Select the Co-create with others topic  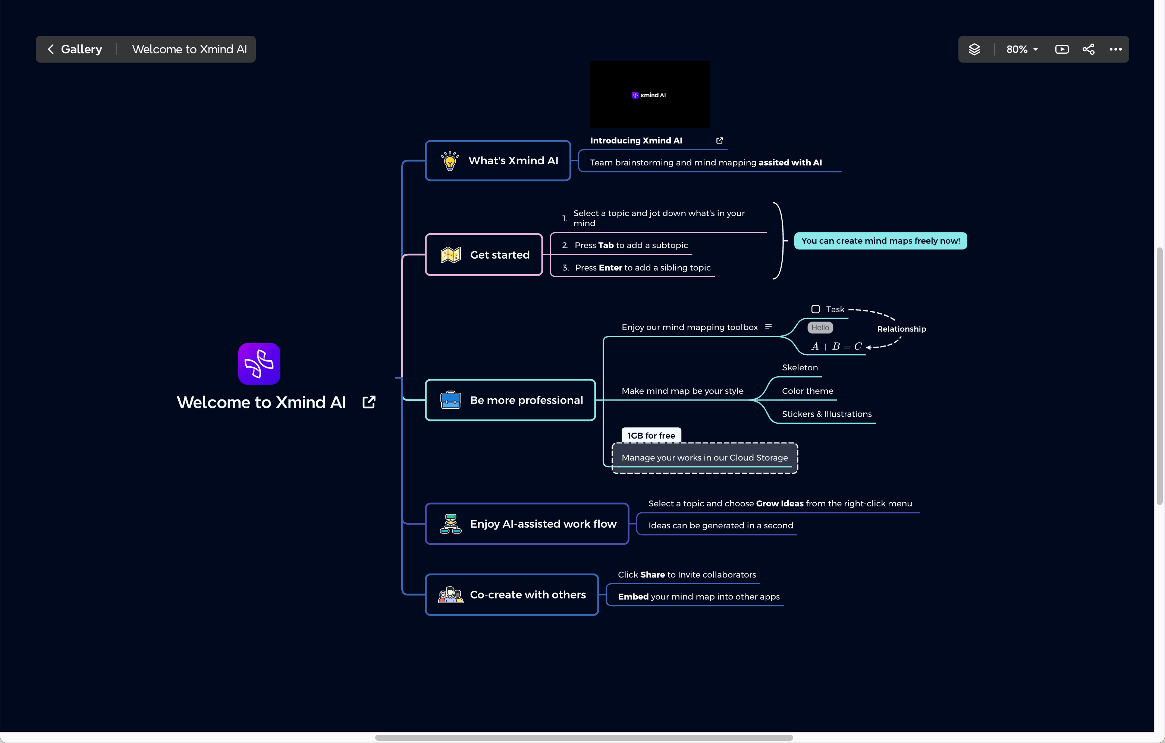(x=512, y=595)
